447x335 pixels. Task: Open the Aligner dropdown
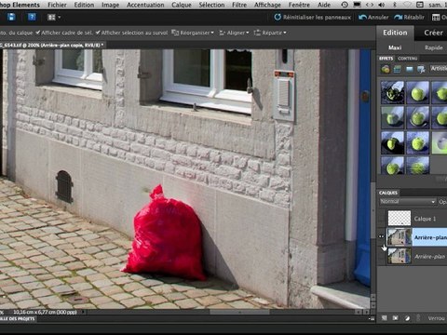pyautogui.click(x=234, y=33)
